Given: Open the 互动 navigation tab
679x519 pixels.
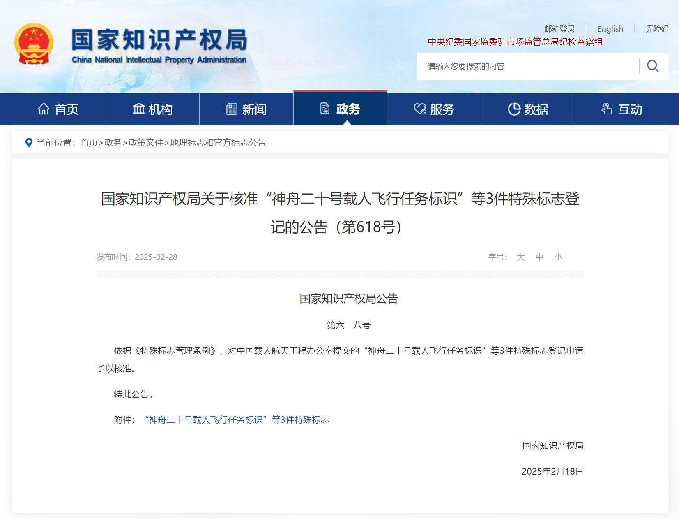Looking at the screenshot, I should click(622, 109).
